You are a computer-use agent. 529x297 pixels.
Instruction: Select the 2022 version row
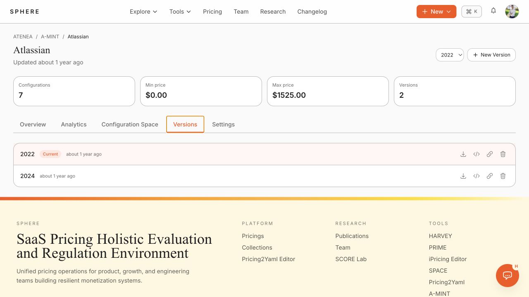click(x=264, y=154)
